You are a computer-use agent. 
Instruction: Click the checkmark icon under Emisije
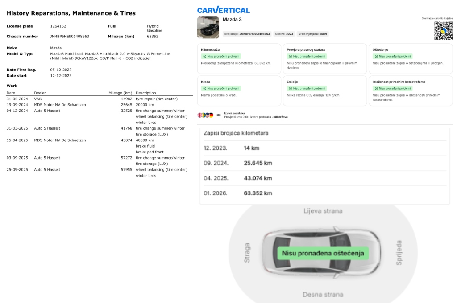(290, 89)
